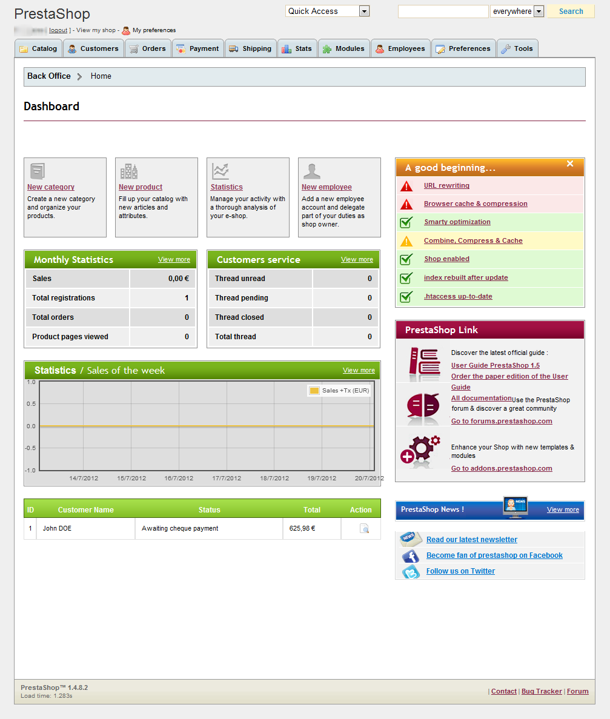
Task: Click the Back Office breadcrumb
Action: coord(49,76)
